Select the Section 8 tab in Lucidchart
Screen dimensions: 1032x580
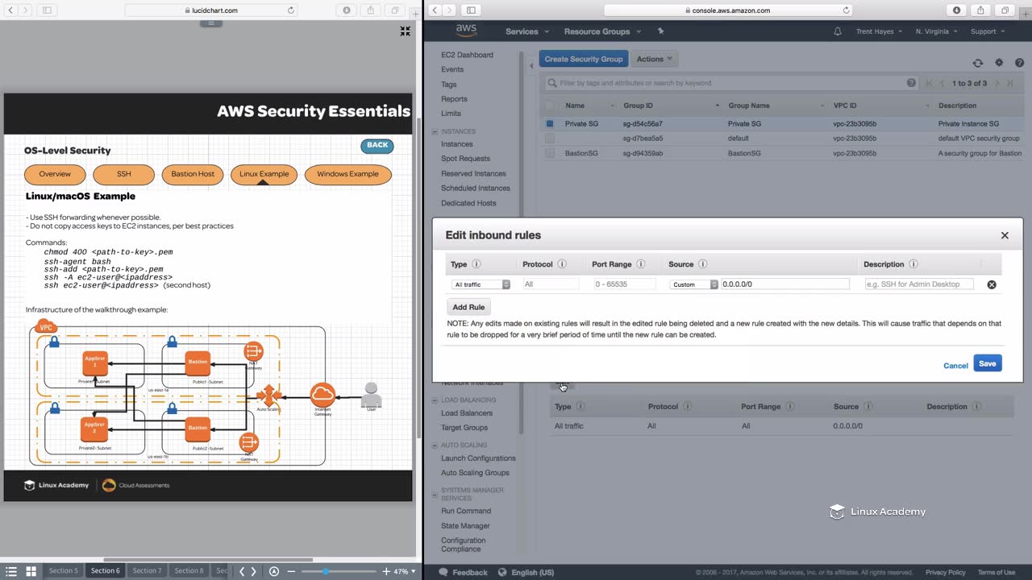point(189,571)
